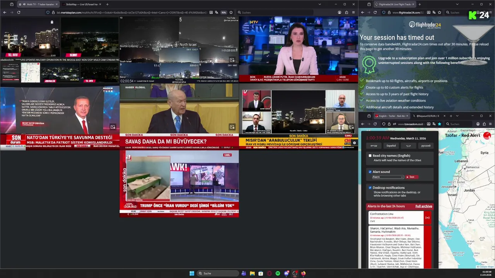The image size is (495, 278).
Task: Go back in the Multi TV browser window
Action: pyautogui.click(x=5, y=12)
